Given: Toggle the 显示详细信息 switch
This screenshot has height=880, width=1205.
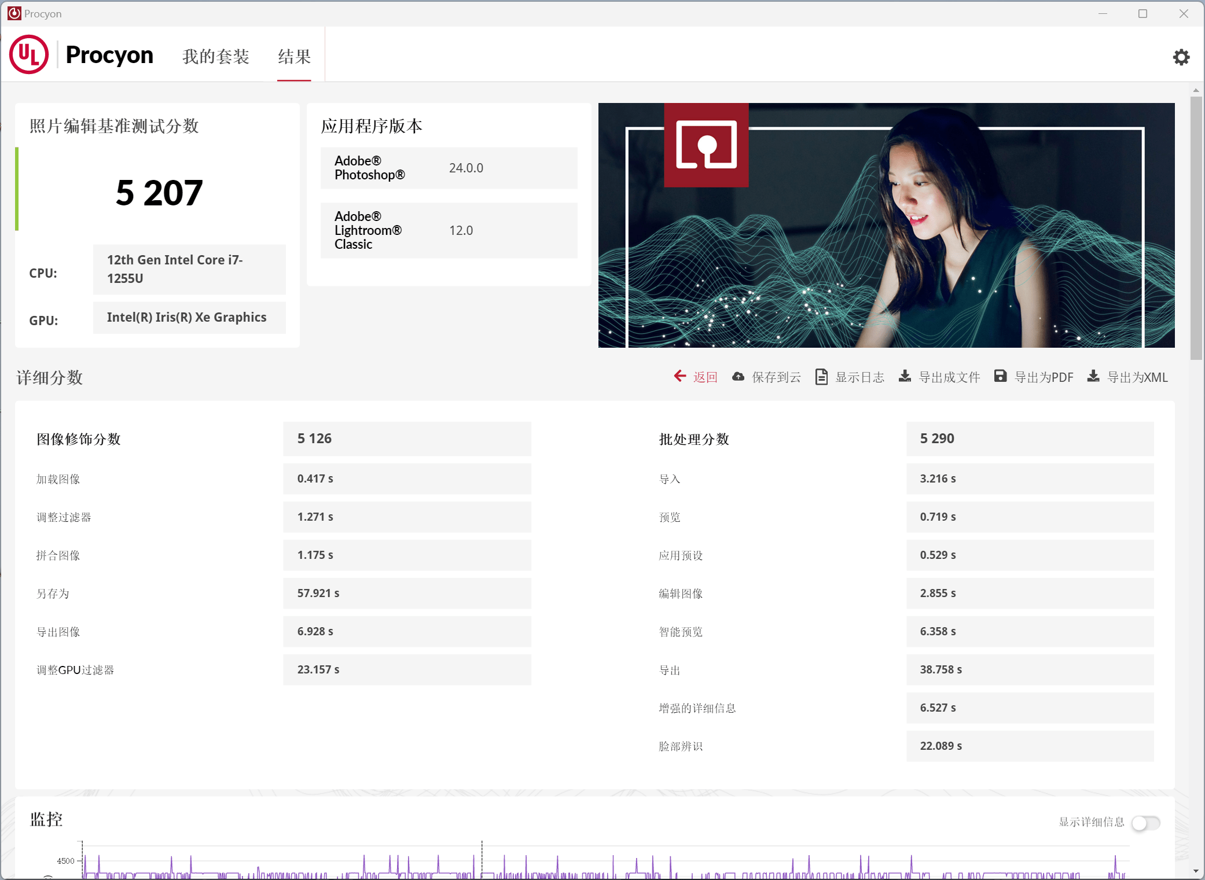Looking at the screenshot, I should click(x=1145, y=822).
